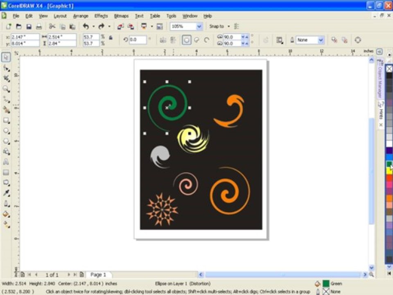393x295 pixels.
Task: Choose the green swatch in palette
Action: click(x=389, y=164)
